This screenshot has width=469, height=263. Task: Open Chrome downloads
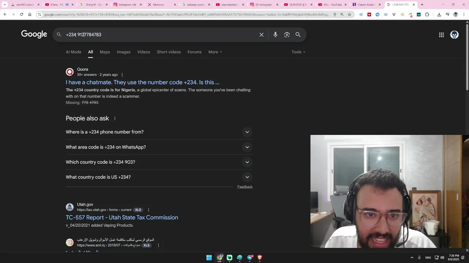(x=439, y=15)
